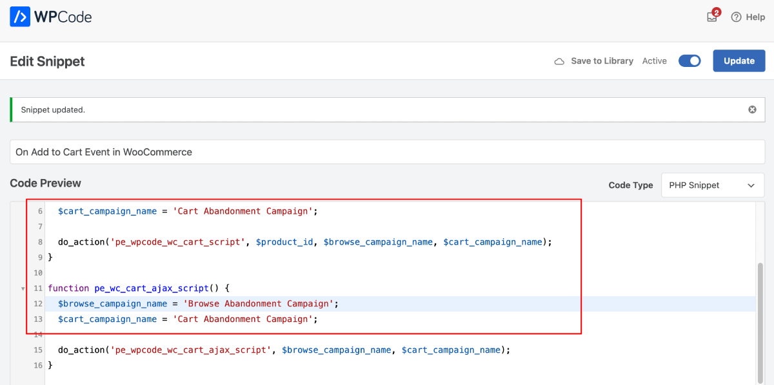Viewport: 774px width, 385px height.
Task: Click the closing brace on line 9
Action: [50, 258]
